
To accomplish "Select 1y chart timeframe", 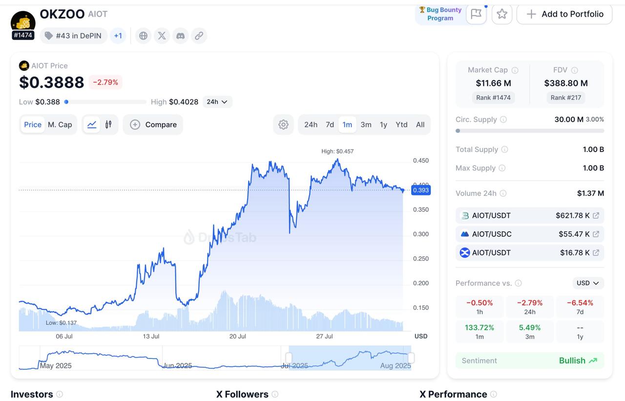I will pos(384,125).
